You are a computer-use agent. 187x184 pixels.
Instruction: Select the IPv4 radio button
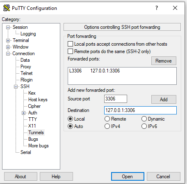pyautogui.click(x=107, y=126)
